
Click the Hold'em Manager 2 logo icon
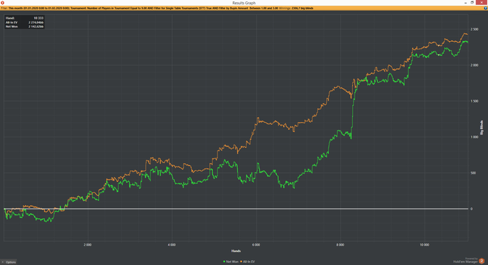482,261
